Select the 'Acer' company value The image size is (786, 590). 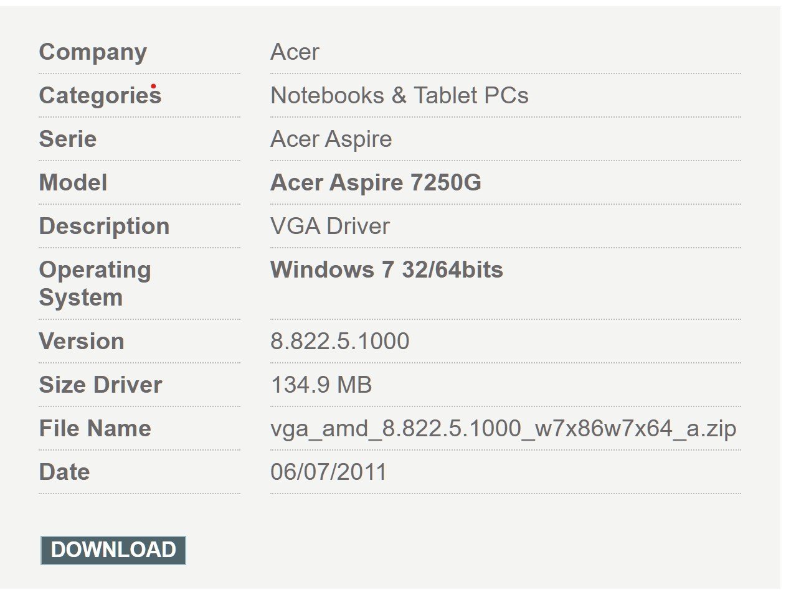[x=295, y=52]
